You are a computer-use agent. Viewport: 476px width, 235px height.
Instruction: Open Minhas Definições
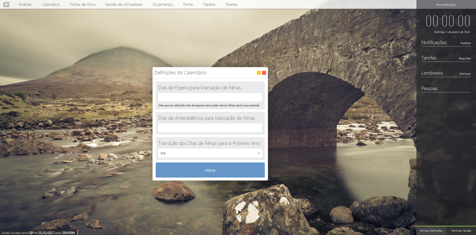point(431,230)
